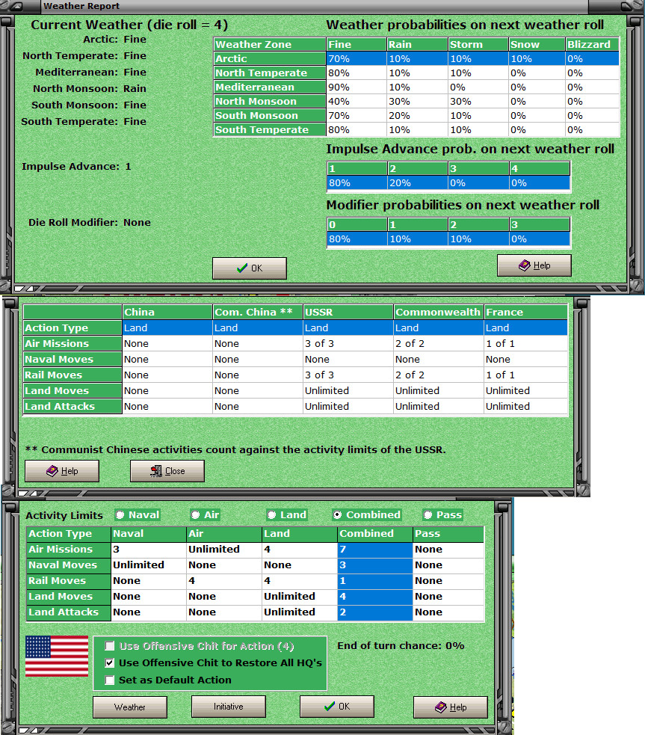Click the United States flag image
Screen dimensions: 645x735
pos(57,656)
